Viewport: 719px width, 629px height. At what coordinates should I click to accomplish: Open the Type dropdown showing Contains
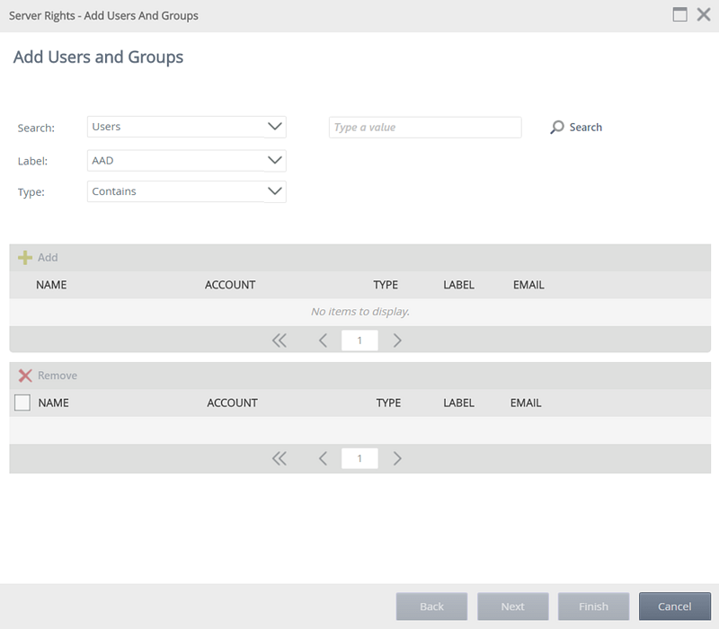click(186, 191)
